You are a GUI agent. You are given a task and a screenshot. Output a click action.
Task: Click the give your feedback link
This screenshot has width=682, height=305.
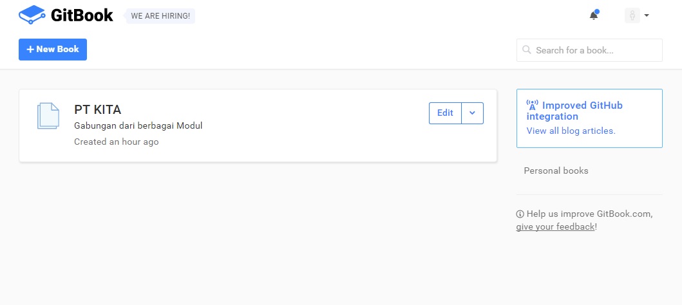point(555,226)
